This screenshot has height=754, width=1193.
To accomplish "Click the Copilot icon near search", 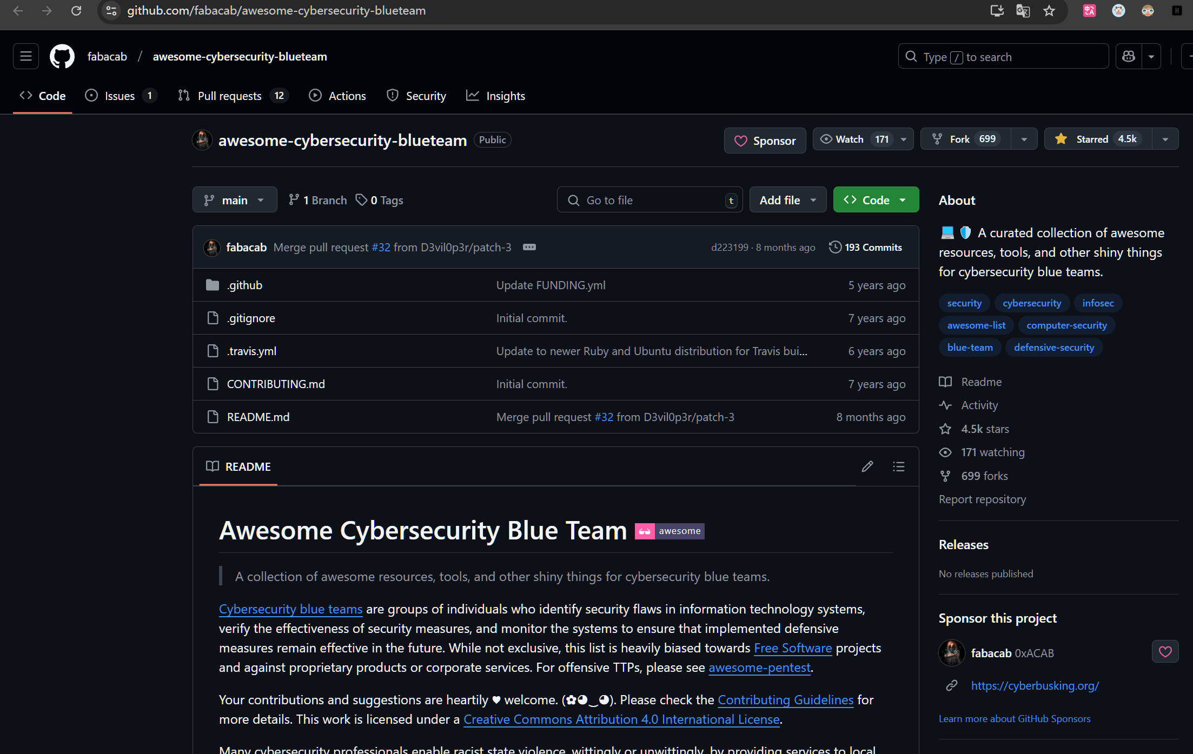I will (1129, 56).
